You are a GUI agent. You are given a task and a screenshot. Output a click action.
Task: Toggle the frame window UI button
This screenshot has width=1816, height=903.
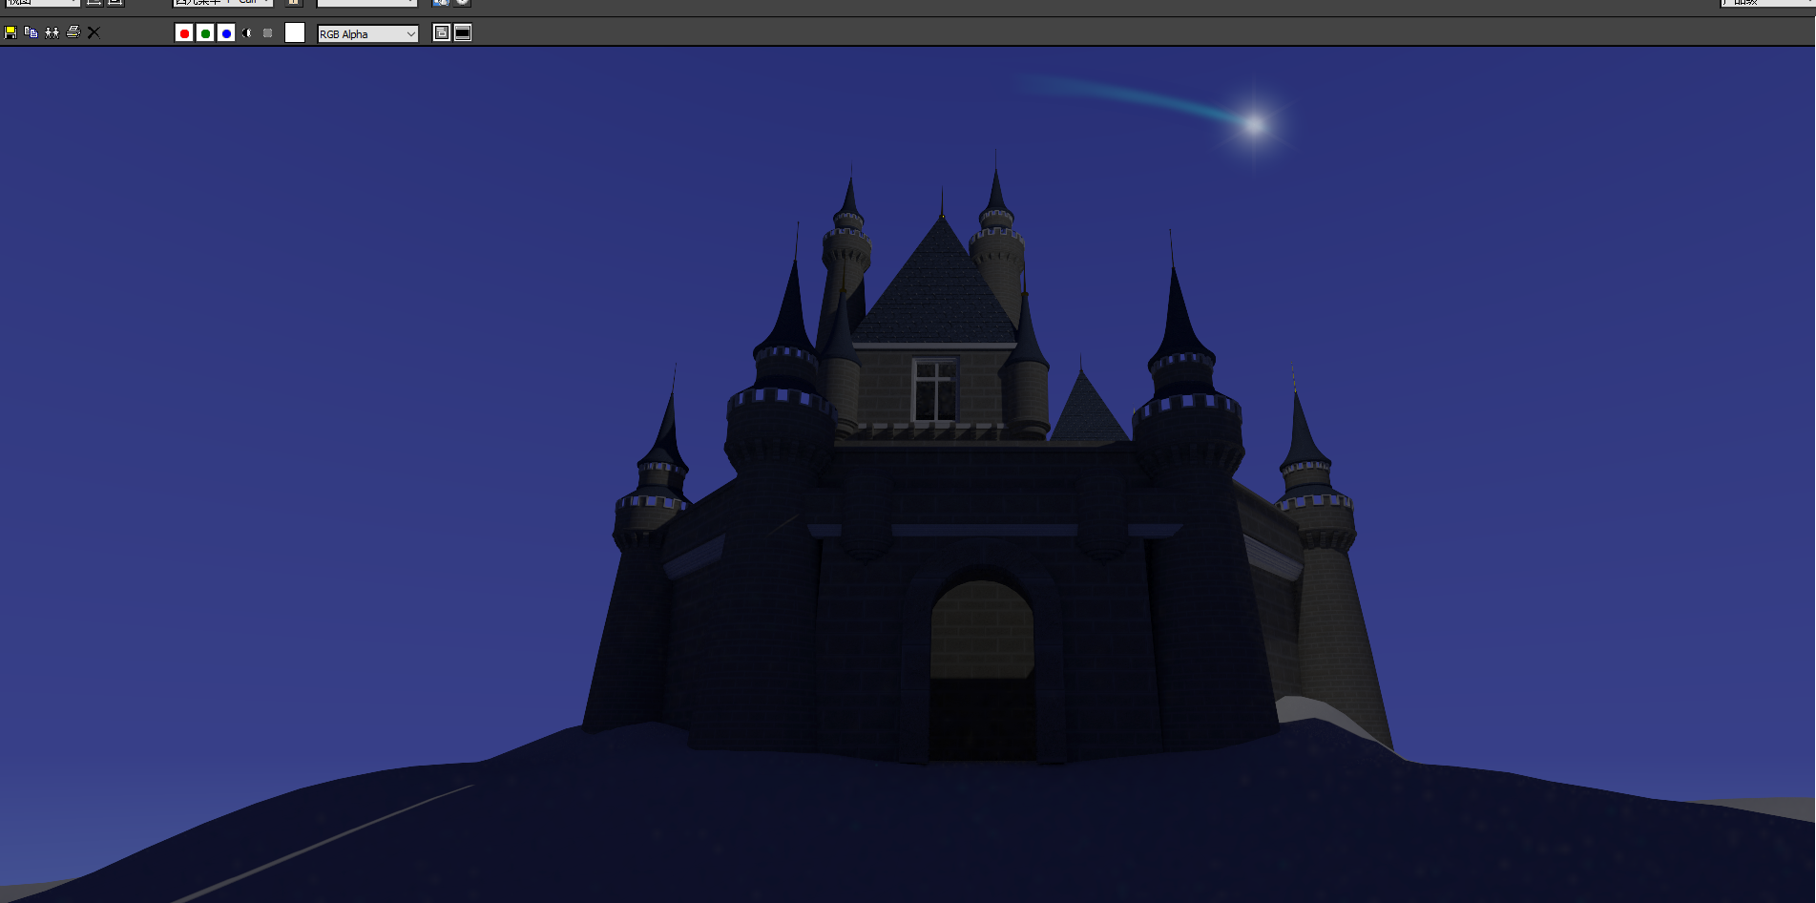click(463, 32)
